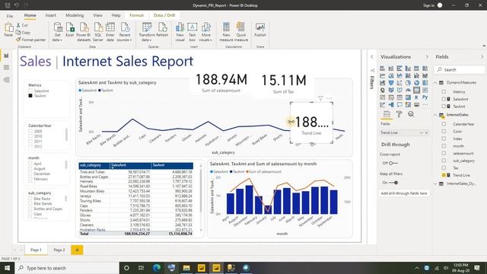Expand the InternetSales_Dy table

tap(435, 183)
